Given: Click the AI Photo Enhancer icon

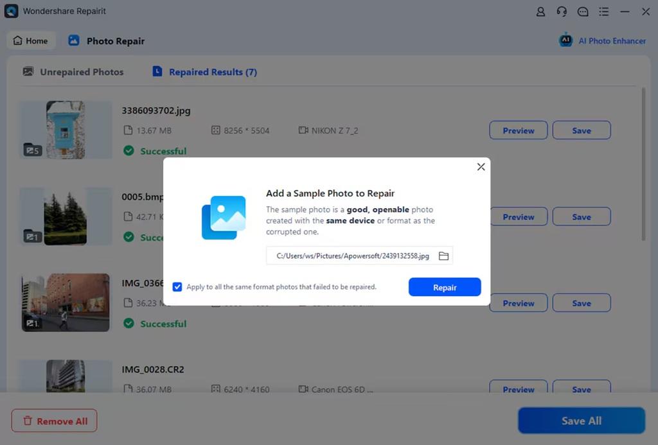Looking at the screenshot, I should (565, 40).
